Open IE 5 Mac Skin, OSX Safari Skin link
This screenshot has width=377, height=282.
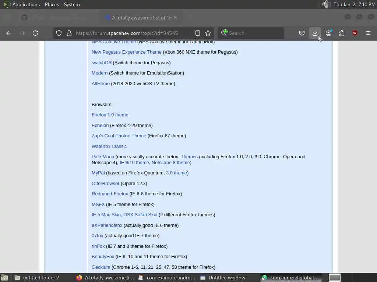pos(124,214)
